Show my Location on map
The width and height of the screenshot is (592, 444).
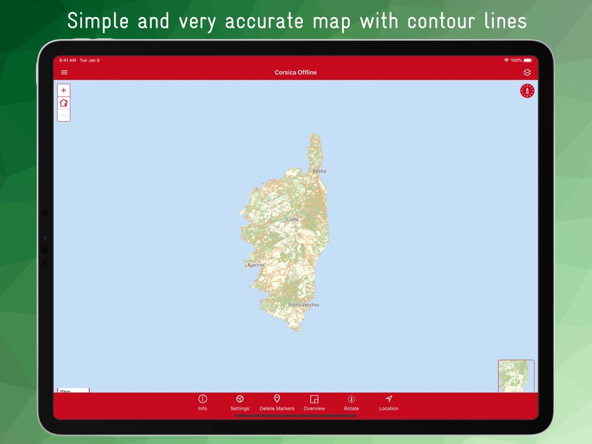coord(388,403)
